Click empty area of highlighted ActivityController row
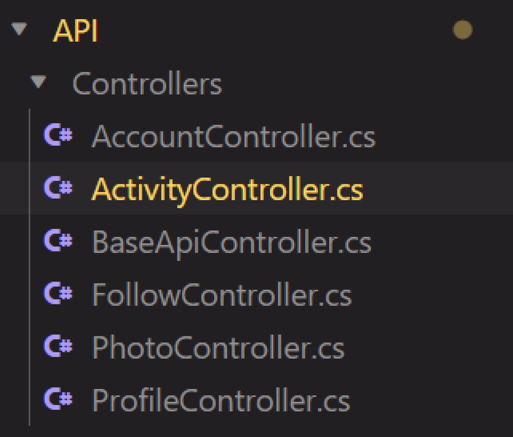Screen dimensions: 513x437 click(435, 188)
